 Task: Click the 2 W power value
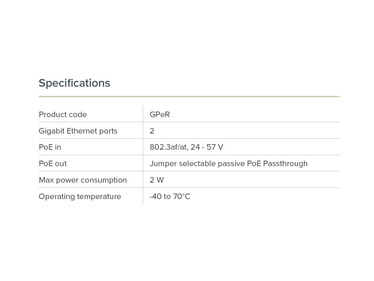click(157, 180)
